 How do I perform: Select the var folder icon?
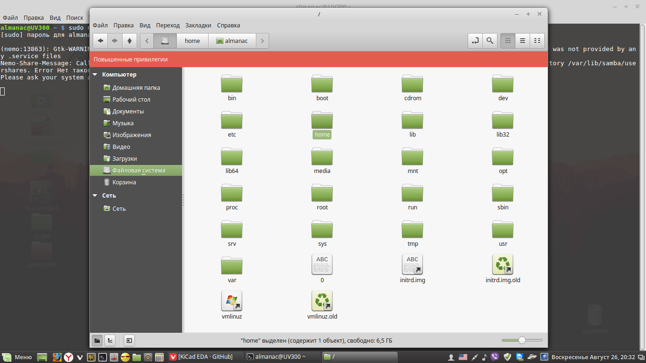(x=232, y=266)
